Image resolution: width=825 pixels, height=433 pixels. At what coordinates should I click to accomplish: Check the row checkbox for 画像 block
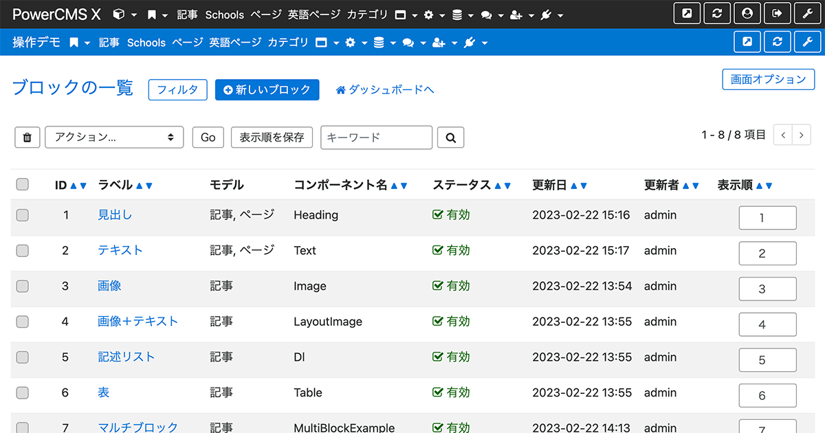tap(22, 286)
